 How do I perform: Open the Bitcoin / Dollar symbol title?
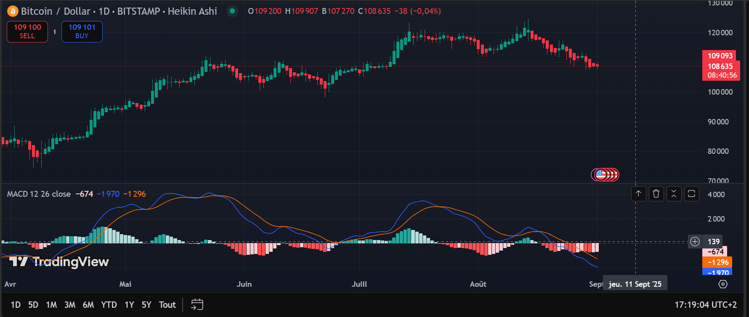pyautogui.click(x=56, y=11)
